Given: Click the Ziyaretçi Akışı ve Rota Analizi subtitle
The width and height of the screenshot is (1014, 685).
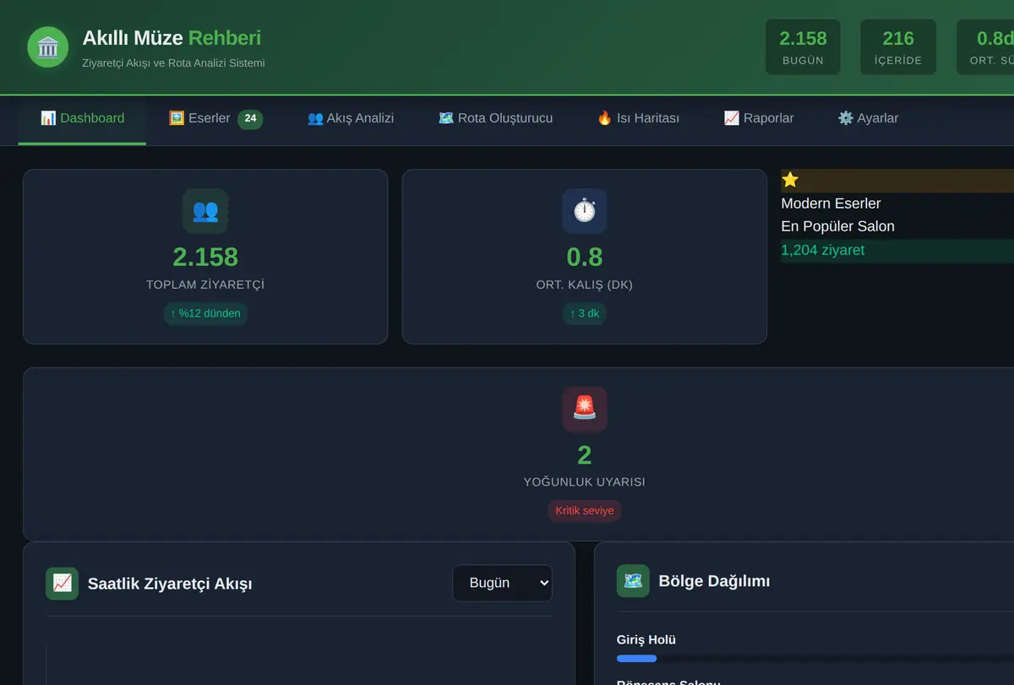Looking at the screenshot, I should [173, 63].
